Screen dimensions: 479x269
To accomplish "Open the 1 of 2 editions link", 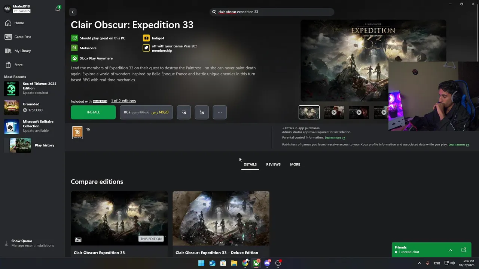I will point(123,101).
